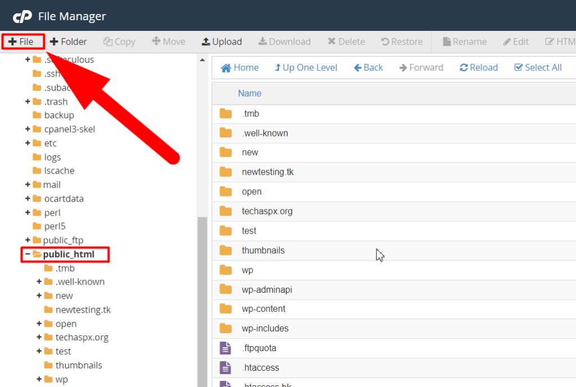The height and width of the screenshot is (387, 576).
Task: Click the open folder icon in listing
Action: 226,192
